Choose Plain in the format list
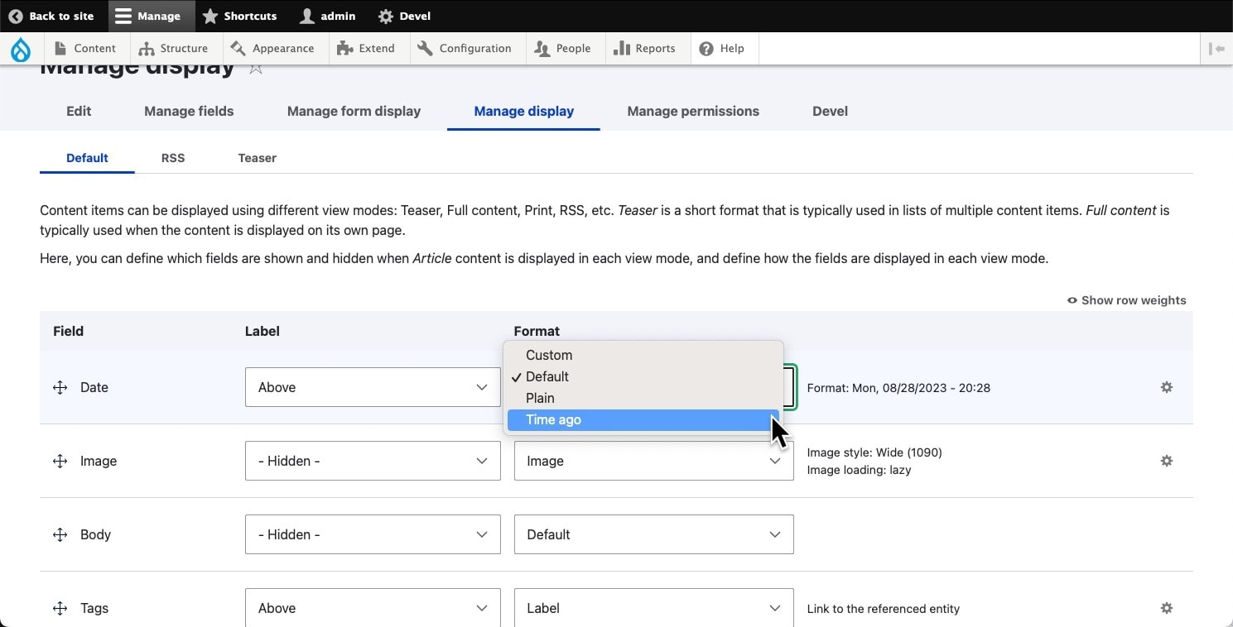 click(x=643, y=398)
